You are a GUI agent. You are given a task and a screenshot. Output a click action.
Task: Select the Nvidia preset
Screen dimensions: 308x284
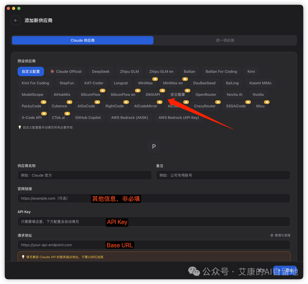258,95
